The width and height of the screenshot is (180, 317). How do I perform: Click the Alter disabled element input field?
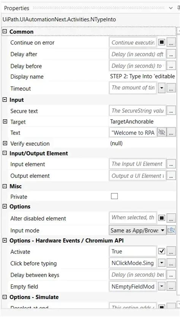point(133,218)
